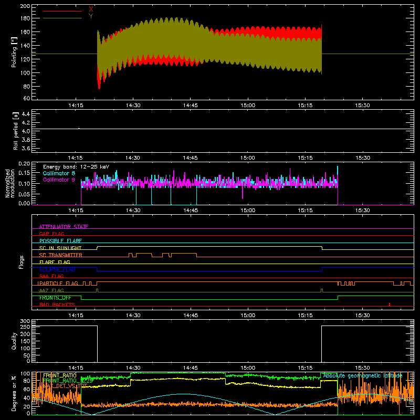
Task: Click '14:30' under the Flags plot
Action: [x=133, y=316]
